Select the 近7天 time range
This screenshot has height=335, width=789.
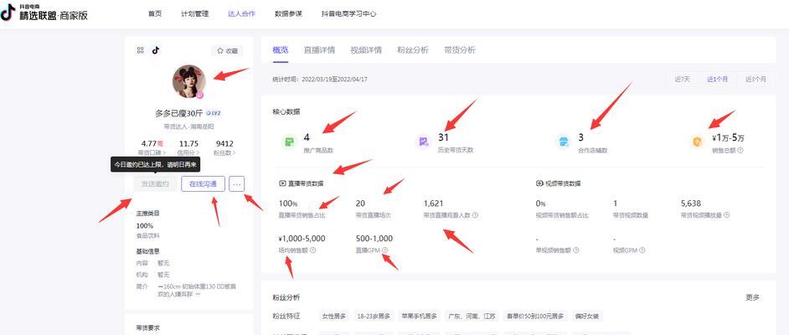coord(683,79)
